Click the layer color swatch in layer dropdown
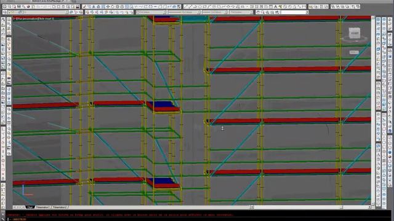 click(x=23, y=12)
